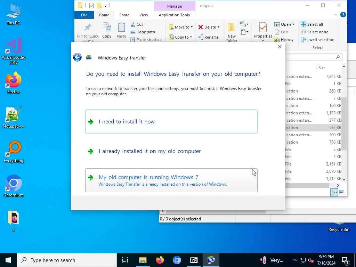Click Copy path in the ribbon
Screen dimensions: 356x267
pyautogui.click(x=143, y=32)
